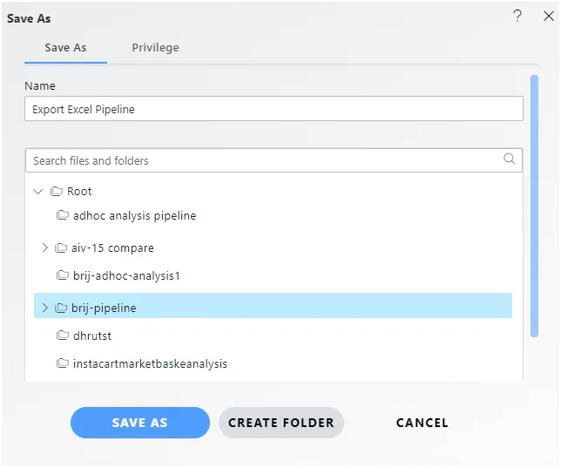Click the adhoc analysis pipeline folder icon

(x=62, y=215)
